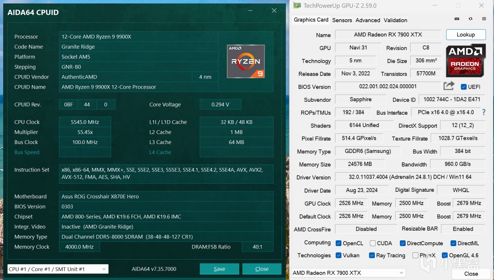
Task: Open the CPU #1 / Core #1 dropdown
Action: tap(58, 269)
